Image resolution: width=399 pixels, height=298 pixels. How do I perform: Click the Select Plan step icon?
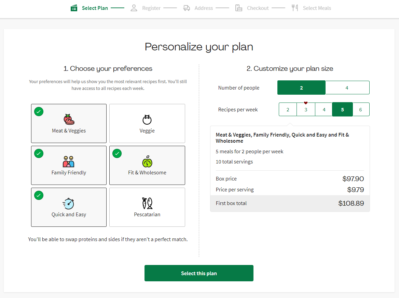[x=74, y=8]
